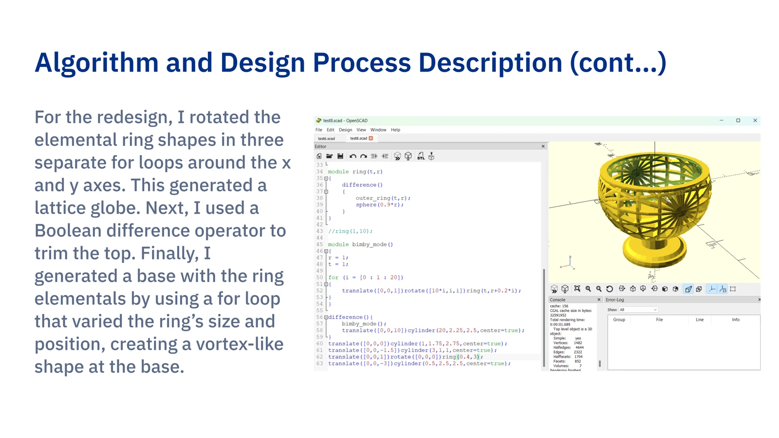Open the Help menu

click(395, 130)
